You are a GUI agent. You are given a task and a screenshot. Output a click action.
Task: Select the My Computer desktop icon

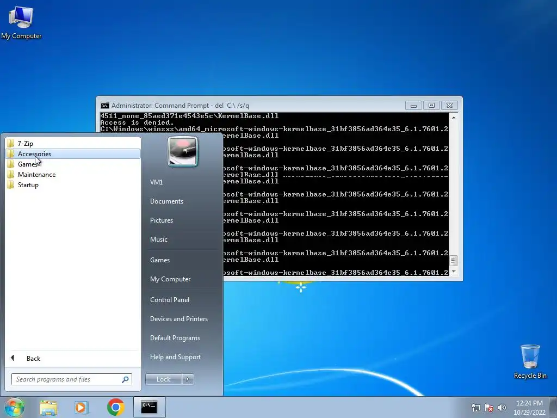coord(21,22)
